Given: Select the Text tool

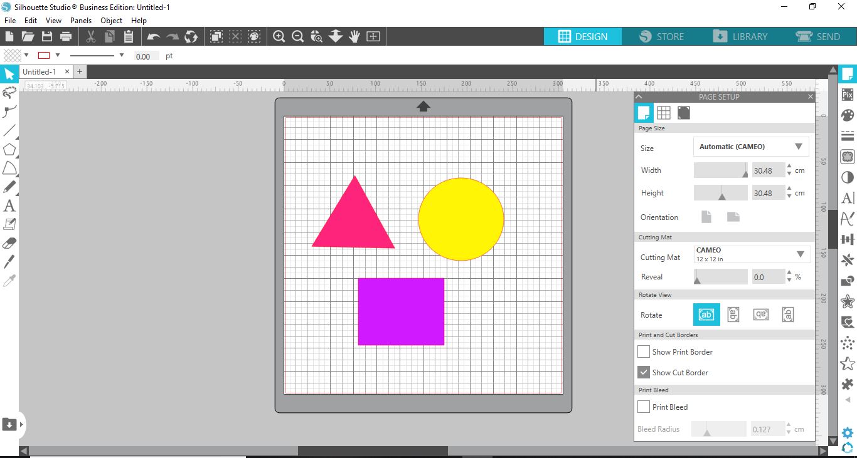Looking at the screenshot, I should [9, 206].
